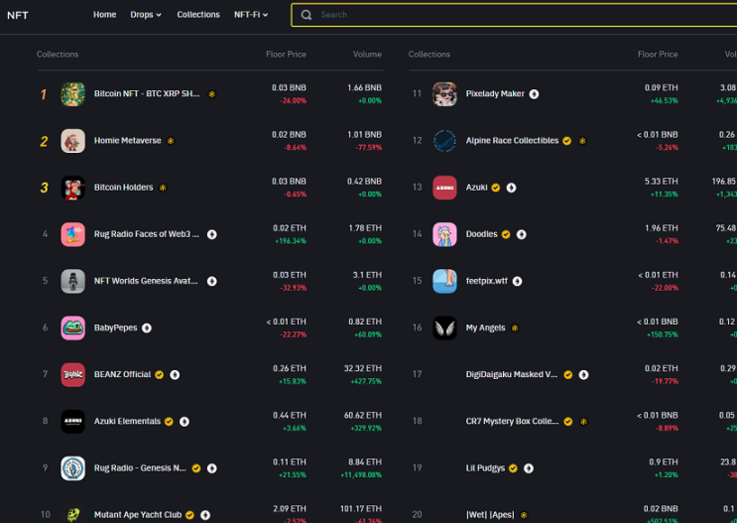Click BNB chain badge beside Bitcoin Holders

click(x=163, y=188)
